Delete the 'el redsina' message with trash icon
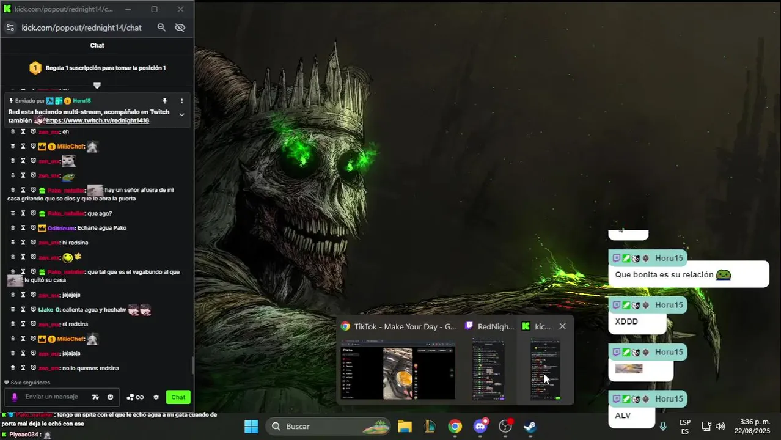 pos(12,324)
